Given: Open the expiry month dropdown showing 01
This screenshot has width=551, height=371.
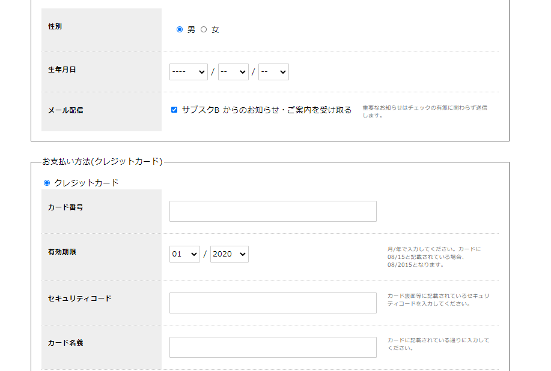Looking at the screenshot, I should [x=184, y=254].
